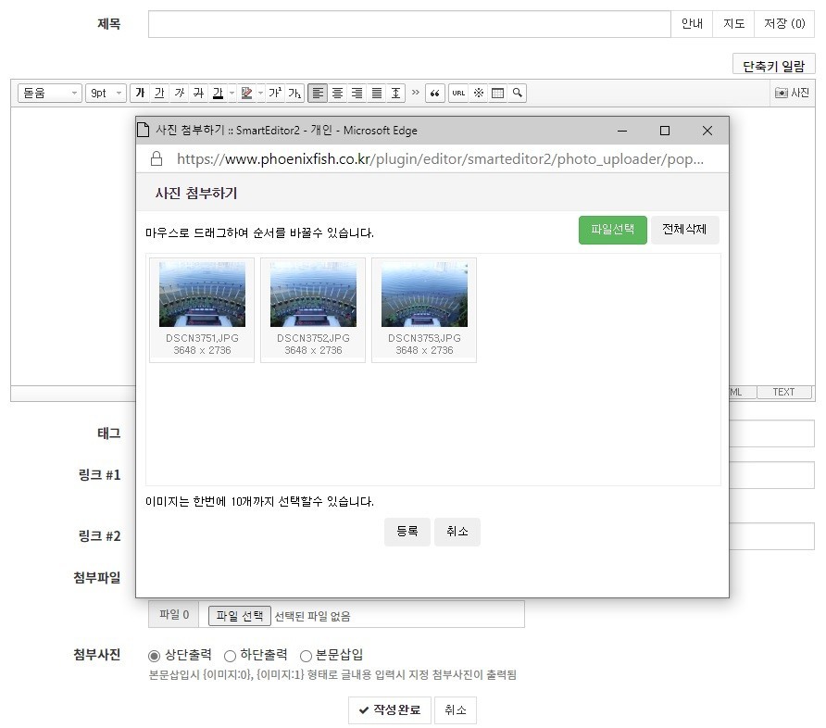Click the popup URL address text
The width and height of the screenshot is (826, 728).
pos(440,159)
